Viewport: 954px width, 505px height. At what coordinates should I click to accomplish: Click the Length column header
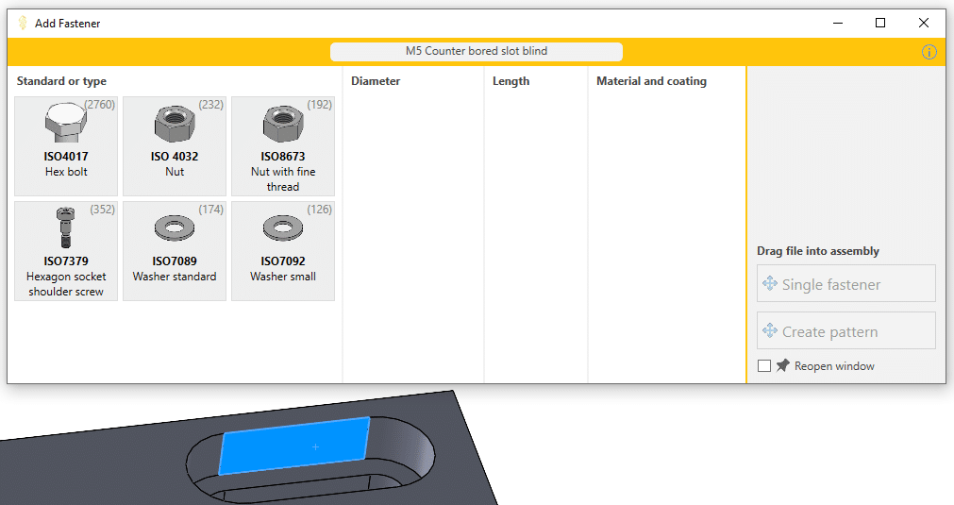pos(510,81)
